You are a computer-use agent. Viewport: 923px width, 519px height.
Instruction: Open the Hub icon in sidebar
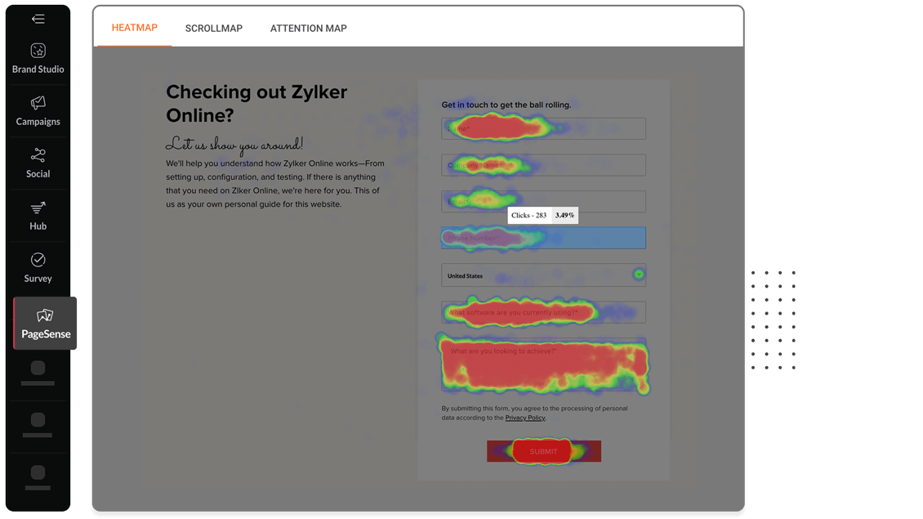38,208
